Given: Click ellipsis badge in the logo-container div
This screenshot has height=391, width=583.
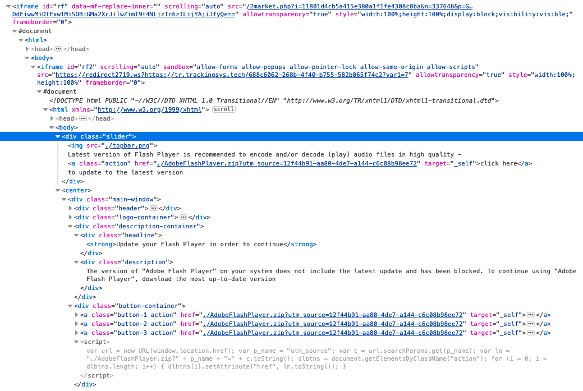Looking at the screenshot, I should pos(183,217).
